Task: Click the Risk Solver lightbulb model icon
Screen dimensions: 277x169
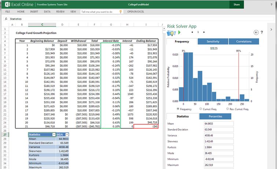Action: click(171, 33)
